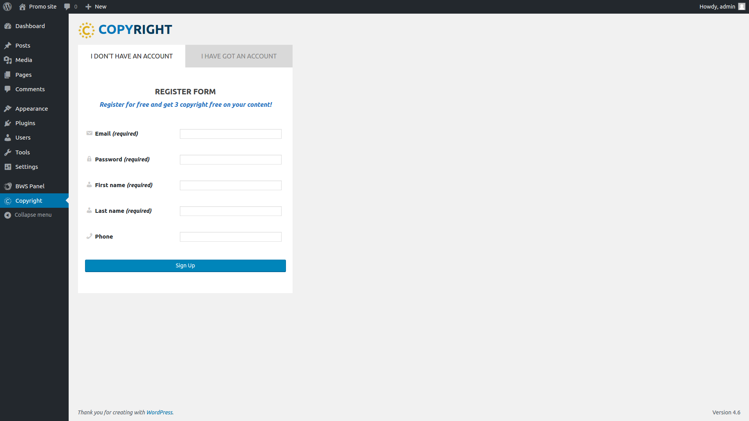Click the WordPress logo icon in admin bar
749x421 pixels.
coord(7,7)
